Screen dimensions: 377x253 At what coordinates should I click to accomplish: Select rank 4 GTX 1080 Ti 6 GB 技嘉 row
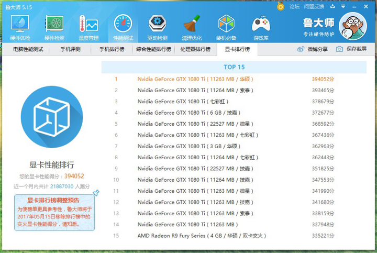[234, 113]
